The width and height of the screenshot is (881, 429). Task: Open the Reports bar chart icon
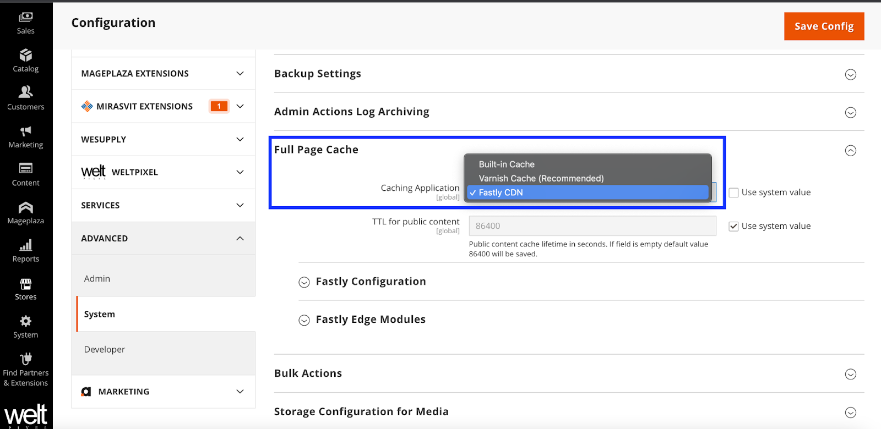tap(26, 245)
